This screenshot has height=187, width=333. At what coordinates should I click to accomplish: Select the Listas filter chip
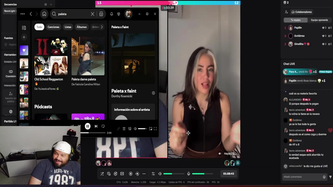[68, 27]
